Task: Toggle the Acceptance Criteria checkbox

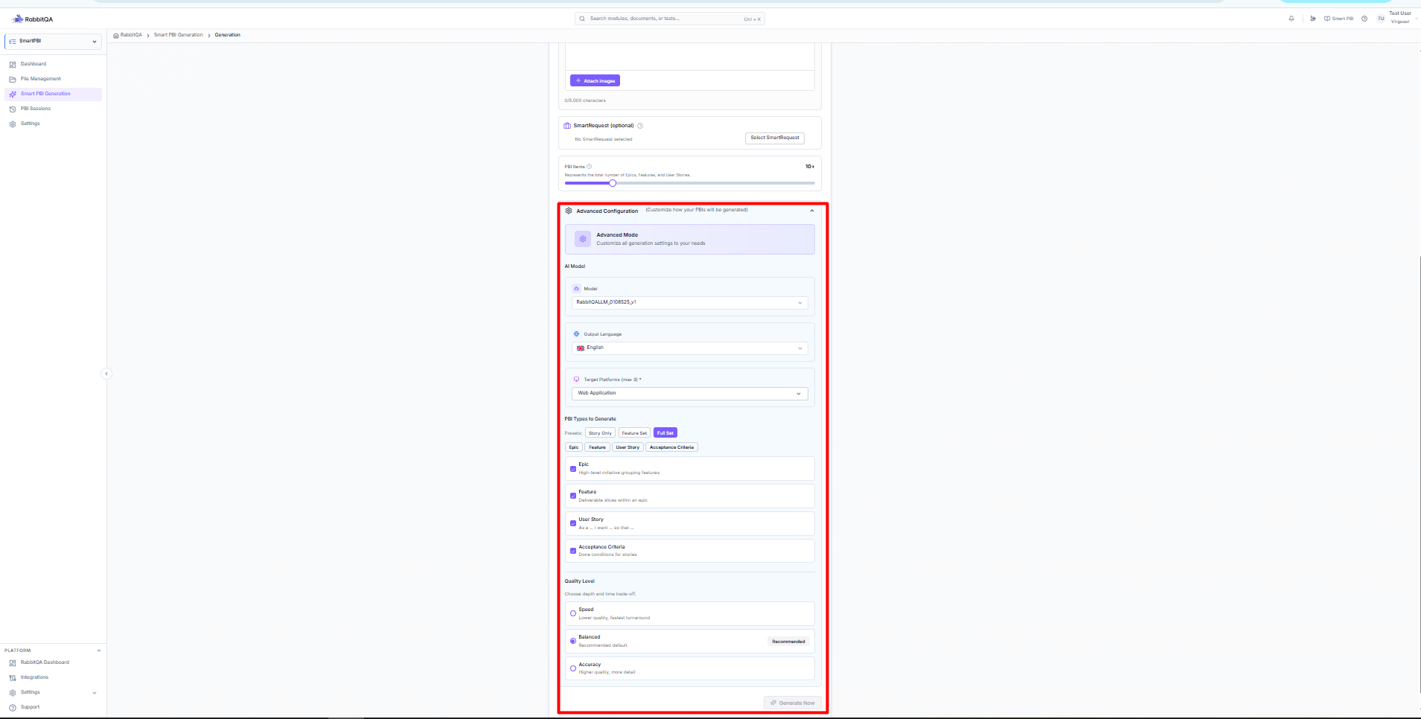Action: (x=573, y=551)
